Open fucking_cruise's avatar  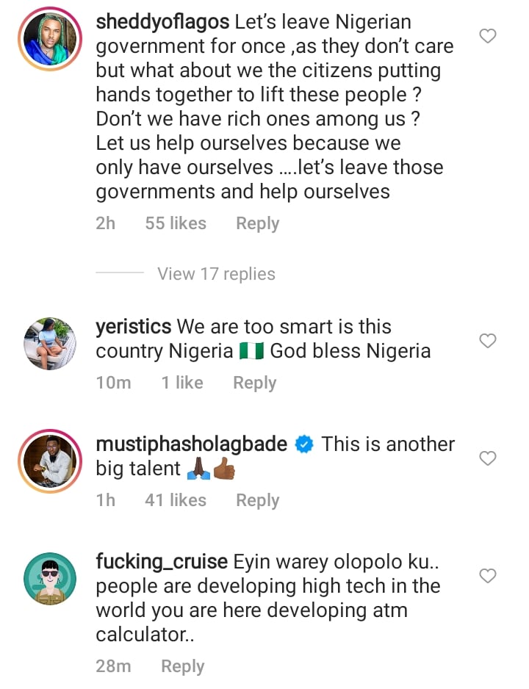[50, 580]
